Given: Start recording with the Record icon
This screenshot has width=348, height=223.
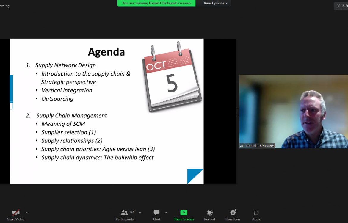Looking at the screenshot, I should (x=209, y=213).
